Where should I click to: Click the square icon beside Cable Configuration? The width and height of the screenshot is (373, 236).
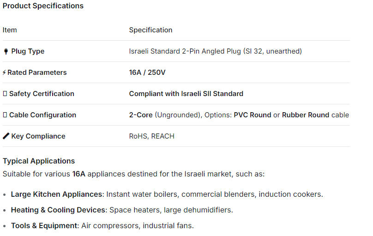5,115
